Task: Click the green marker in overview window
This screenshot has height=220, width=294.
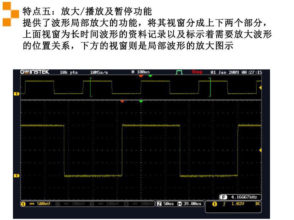Action: [x=150, y=76]
